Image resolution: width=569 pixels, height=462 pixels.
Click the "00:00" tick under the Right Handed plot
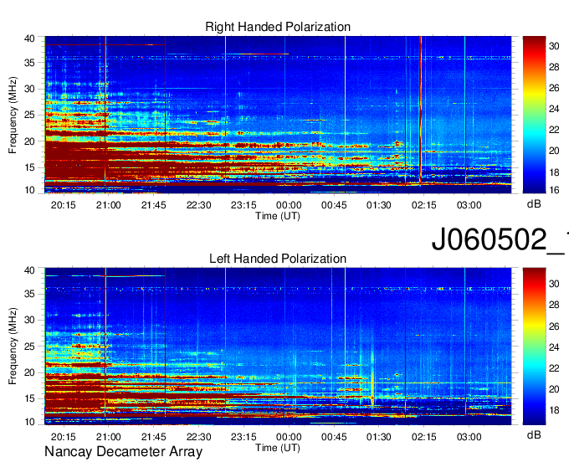289,205
